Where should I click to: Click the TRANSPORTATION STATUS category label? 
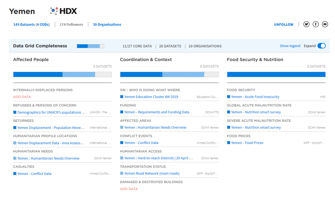pyautogui.click(x=143, y=166)
